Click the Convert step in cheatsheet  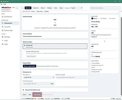click(x=112, y=18)
